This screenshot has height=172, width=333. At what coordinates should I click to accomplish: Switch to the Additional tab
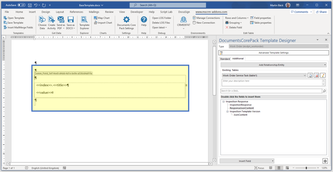click(238, 59)
